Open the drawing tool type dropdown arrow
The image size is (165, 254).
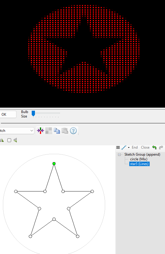(x=129, y=148)
